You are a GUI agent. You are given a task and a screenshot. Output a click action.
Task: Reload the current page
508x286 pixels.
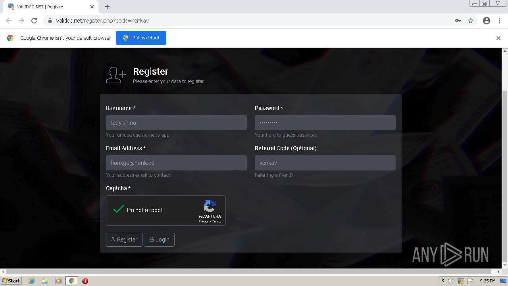pos(34,21)
